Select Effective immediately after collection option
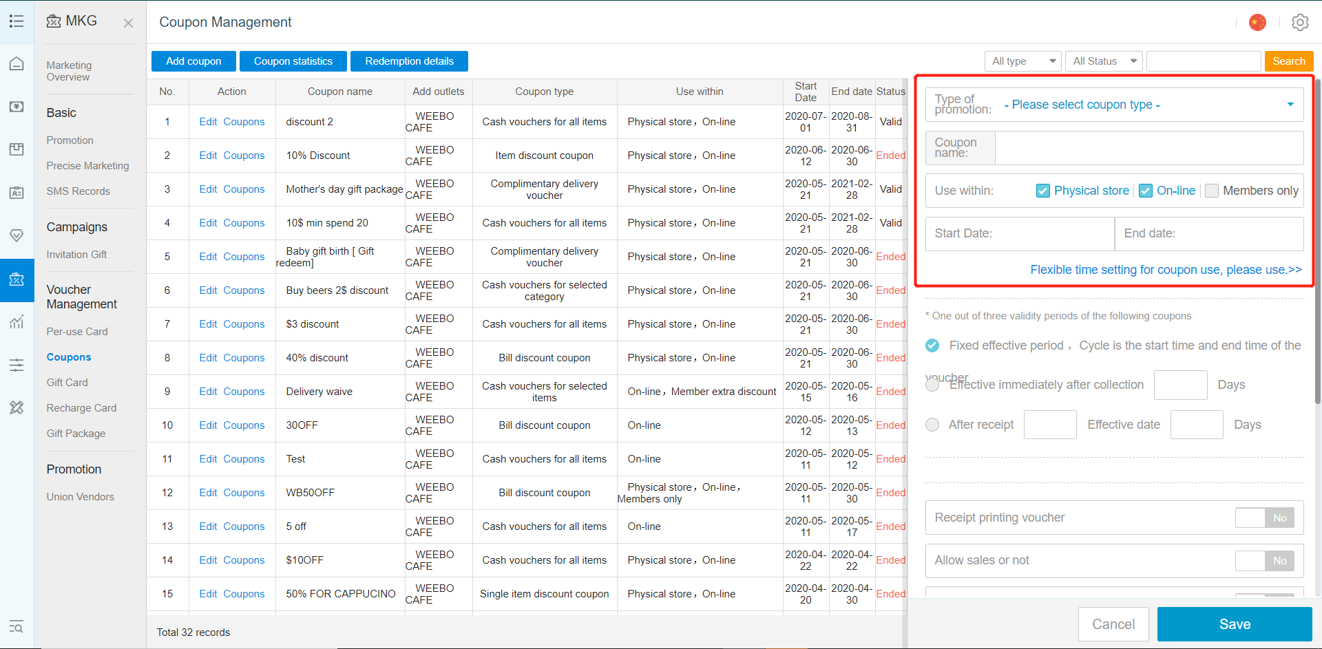1322x649 pixels. coord(932,385)
